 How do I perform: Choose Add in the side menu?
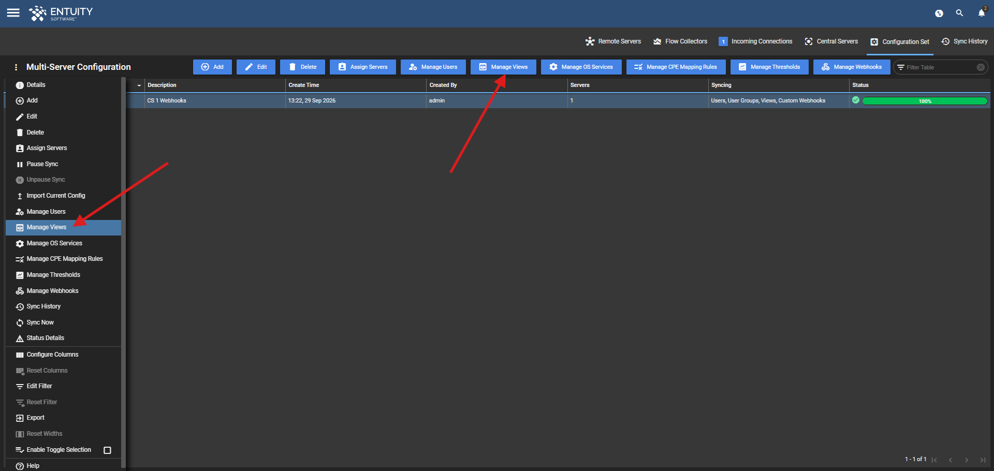[x=63, y=100]
